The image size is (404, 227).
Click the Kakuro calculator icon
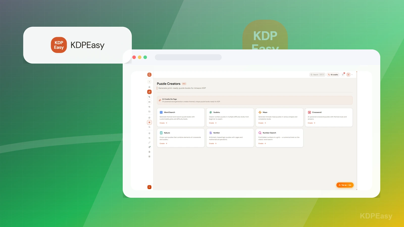click(161, 133)
